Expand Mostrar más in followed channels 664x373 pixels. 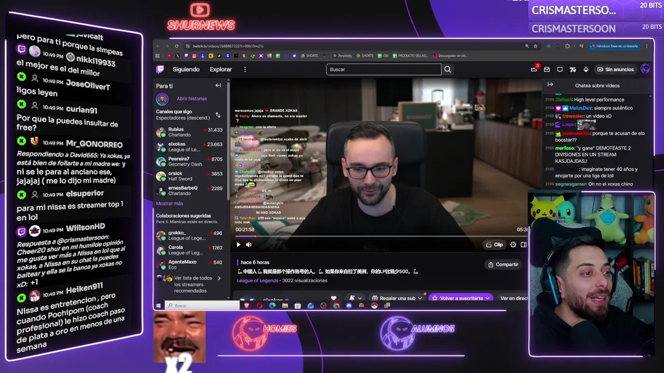[x=170, y=204]
